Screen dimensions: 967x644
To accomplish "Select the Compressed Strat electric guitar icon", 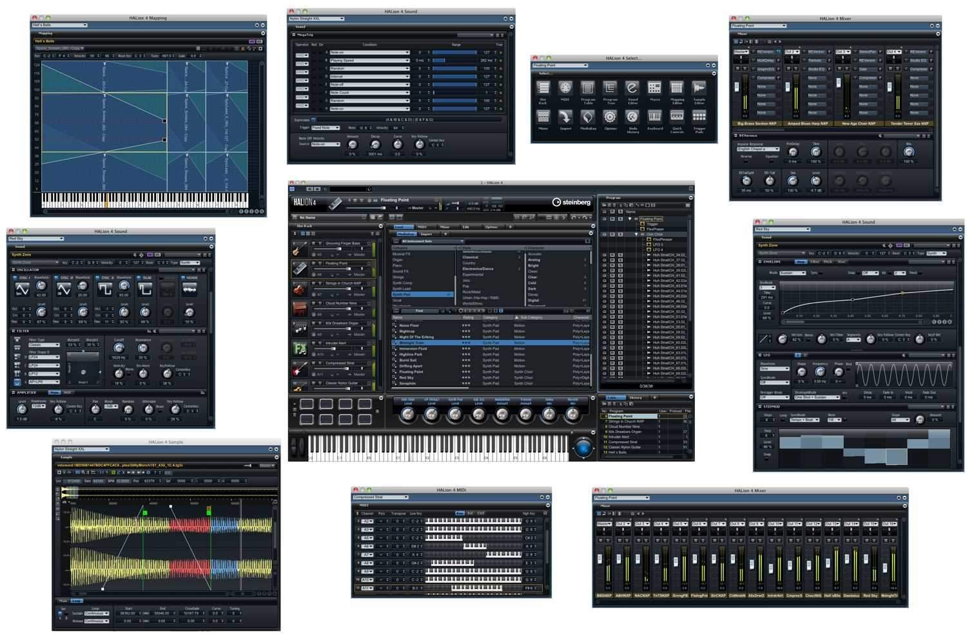I will point(300,369).
